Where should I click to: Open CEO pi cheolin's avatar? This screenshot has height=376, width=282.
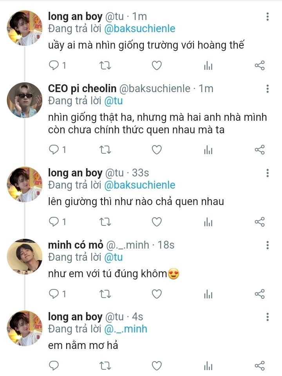[x=25, y=100]
